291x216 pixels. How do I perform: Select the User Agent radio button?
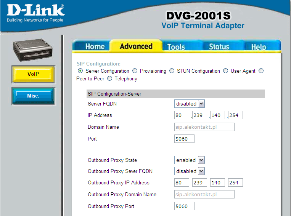click(x=225, y=71)
